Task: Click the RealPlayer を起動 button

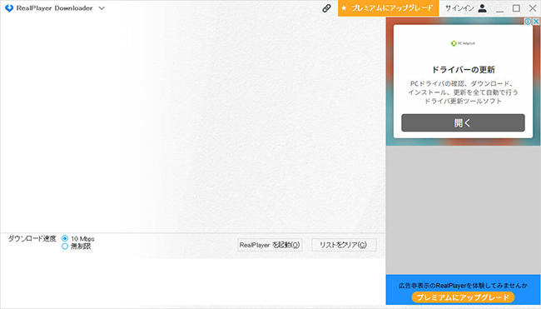Action: click(x=270, y=245)
